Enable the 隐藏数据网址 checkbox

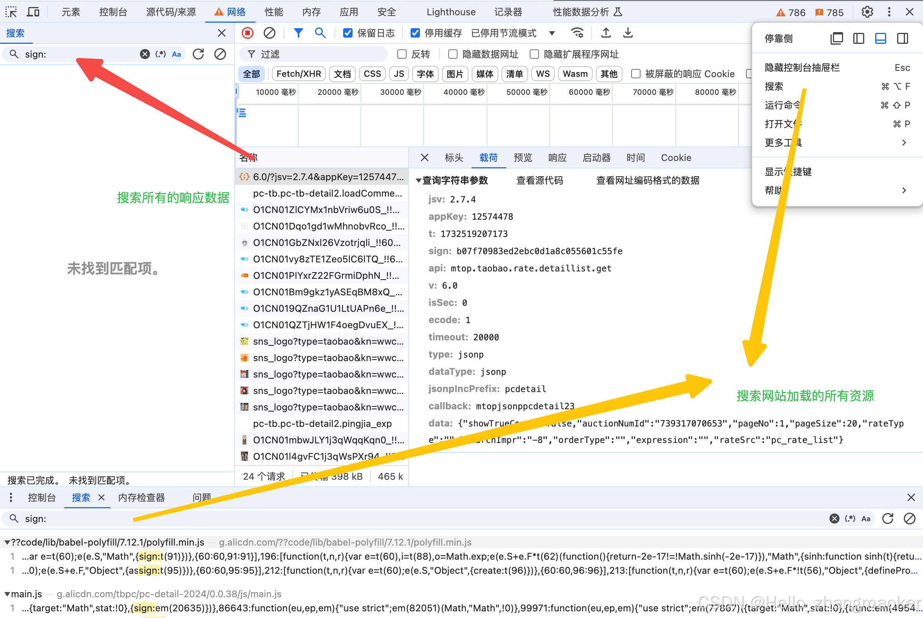pos(453,54)
